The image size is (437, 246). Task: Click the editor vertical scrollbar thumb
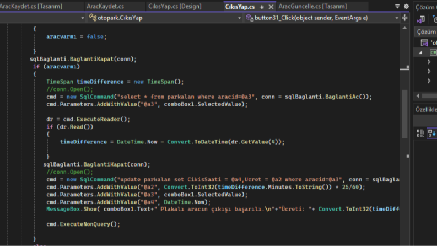[x=404, y=114]
